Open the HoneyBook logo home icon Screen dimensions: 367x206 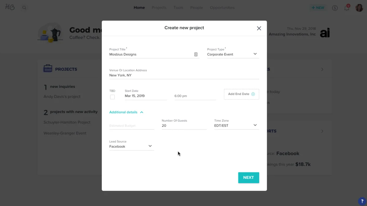(10, 7)
